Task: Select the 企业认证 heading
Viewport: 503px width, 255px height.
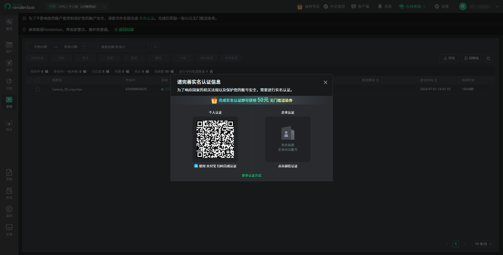Action: (x=288, y=113)
